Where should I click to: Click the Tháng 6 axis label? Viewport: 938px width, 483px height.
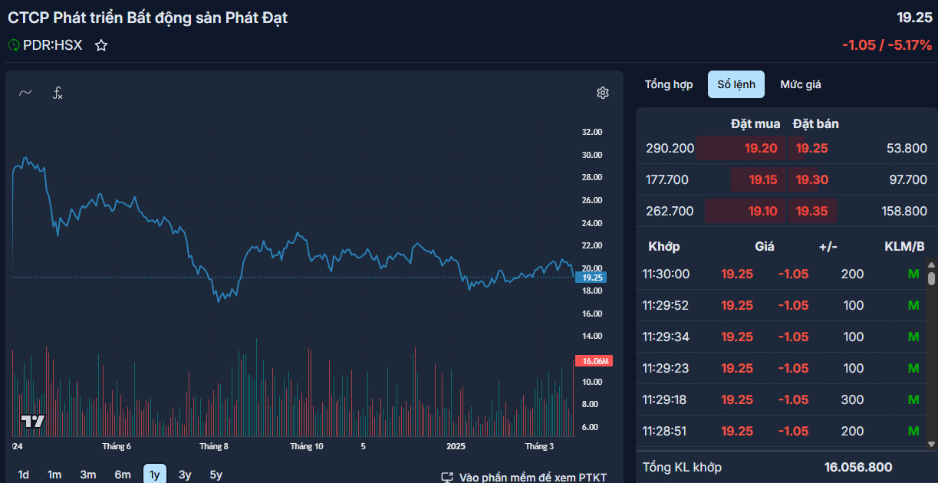[117, 446]
